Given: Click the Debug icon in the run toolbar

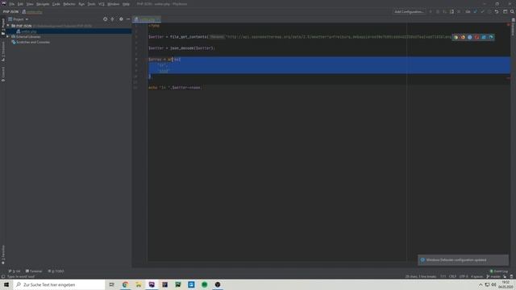Looking at the screenshot, I should pos(437,11).
